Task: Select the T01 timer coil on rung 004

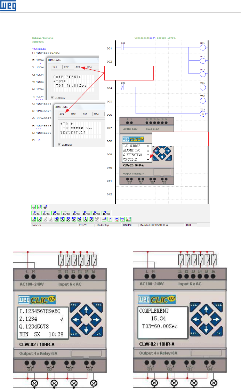Action: tap(203, 87)
